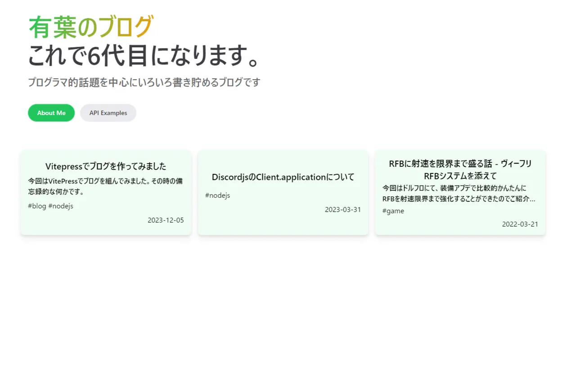Screen dimensions: 576x365
Task: Click the RFB card description excerpt
Action: (x=459, y=193)
